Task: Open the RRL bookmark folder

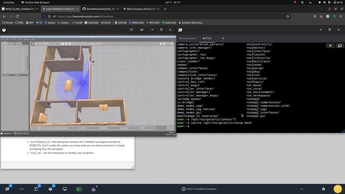Action: [19, 23]
